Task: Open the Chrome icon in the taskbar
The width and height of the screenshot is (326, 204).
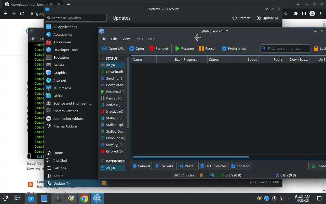Action: click(x=84, y=198)
